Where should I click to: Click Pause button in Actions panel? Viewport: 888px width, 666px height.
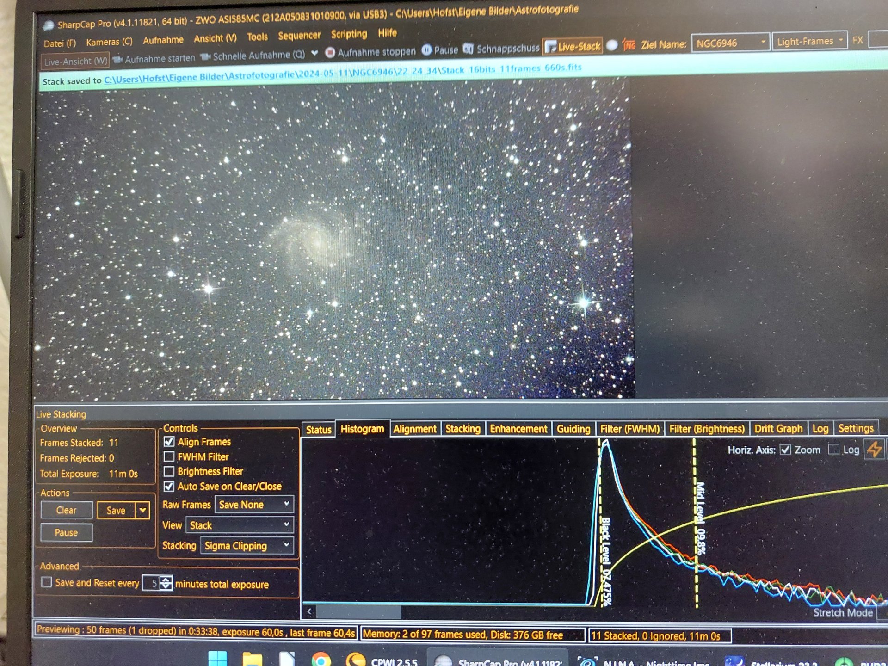click(66, 532)
